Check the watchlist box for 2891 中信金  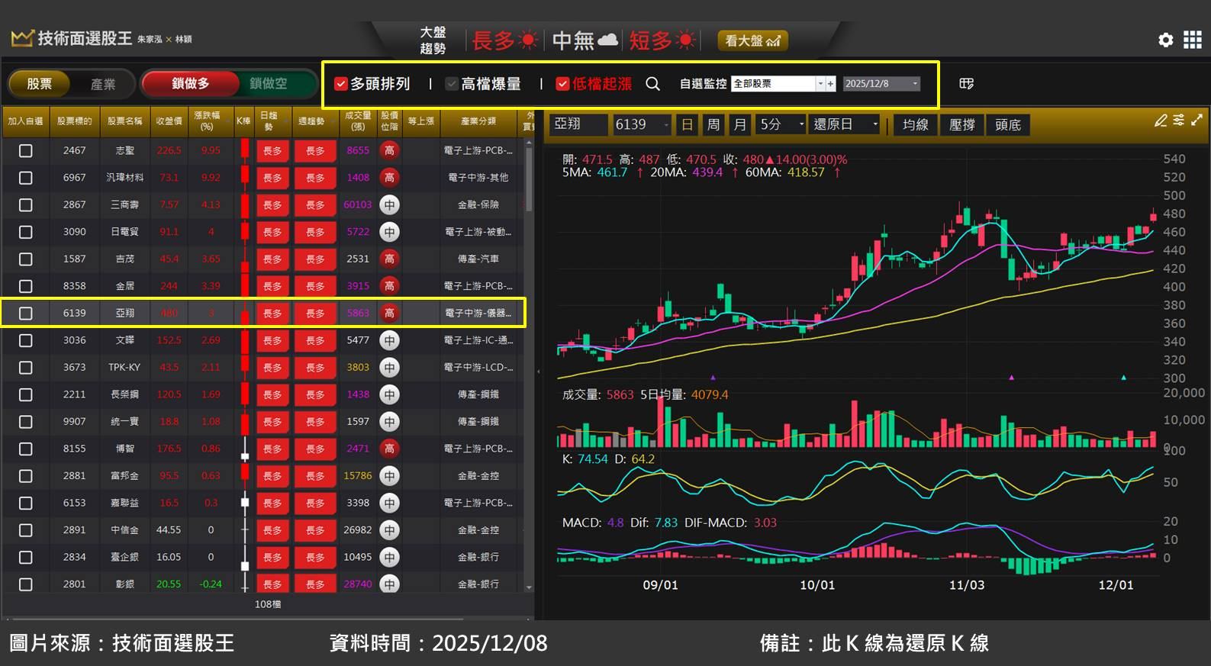[x=25, y=529]
